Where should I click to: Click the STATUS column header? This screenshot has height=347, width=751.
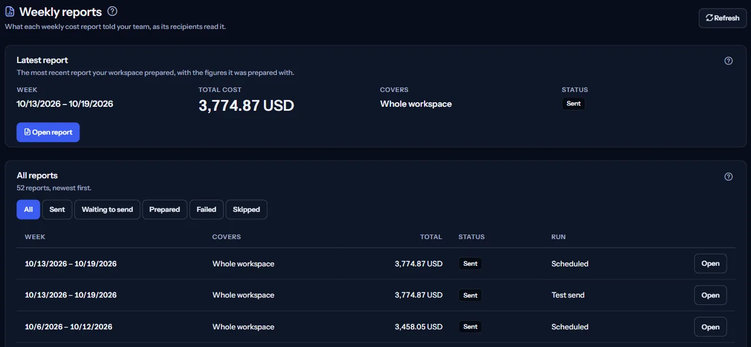pos(472,237)
